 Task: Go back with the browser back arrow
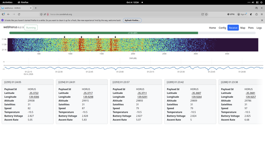[x=8, y=14]
